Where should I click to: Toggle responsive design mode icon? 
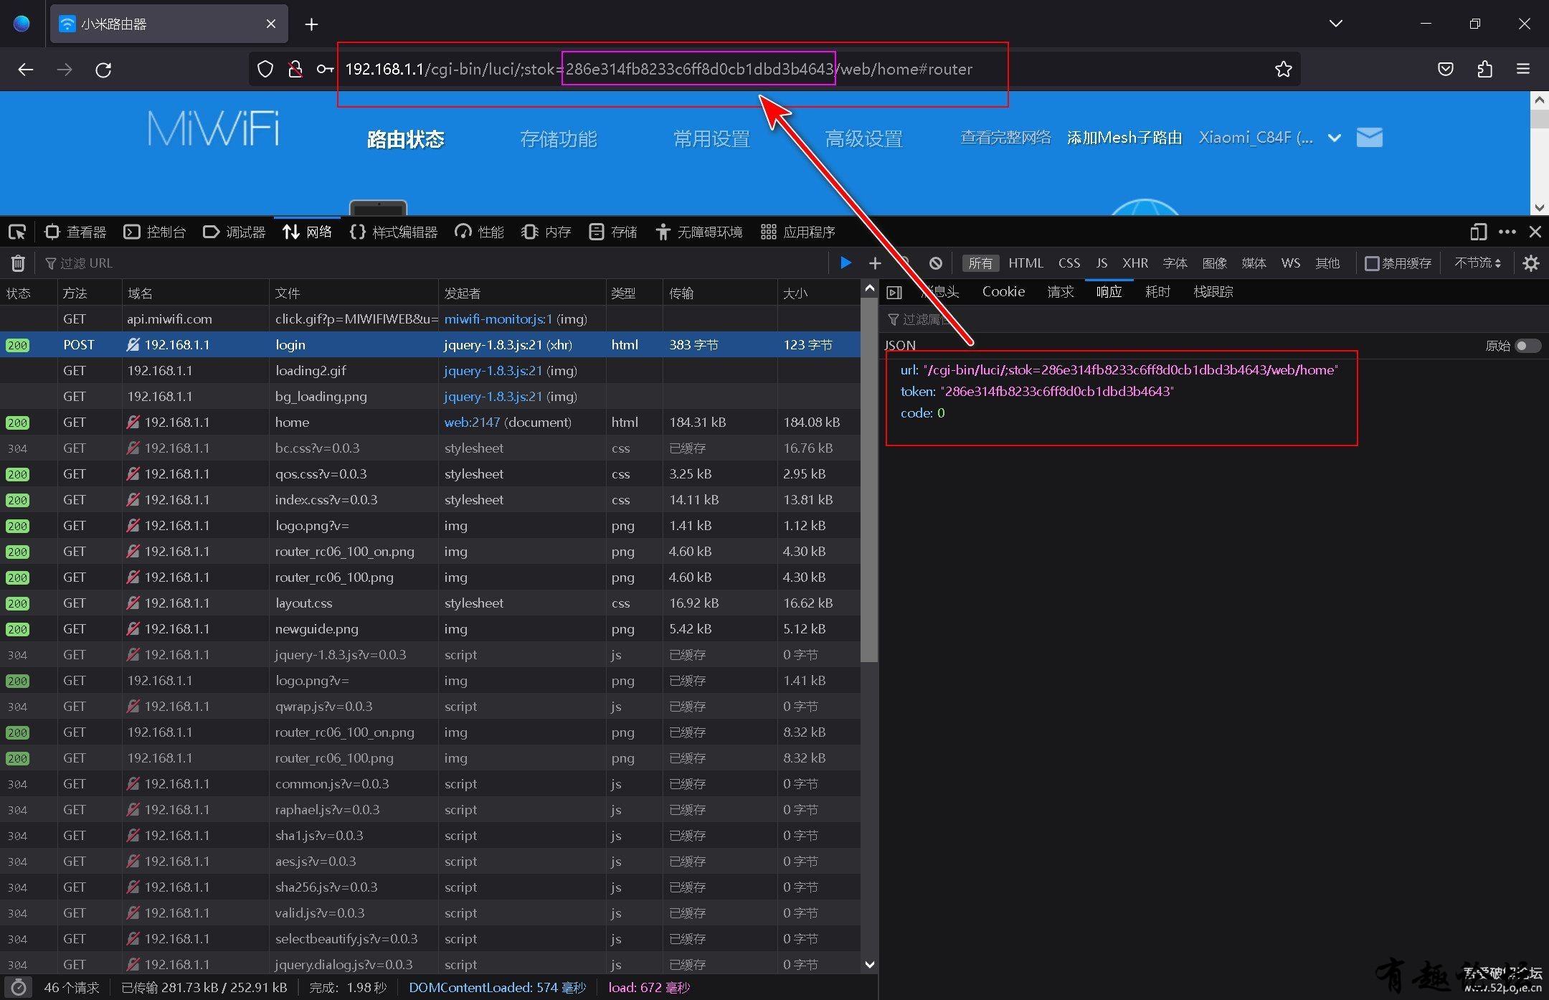coord(1478,232)
